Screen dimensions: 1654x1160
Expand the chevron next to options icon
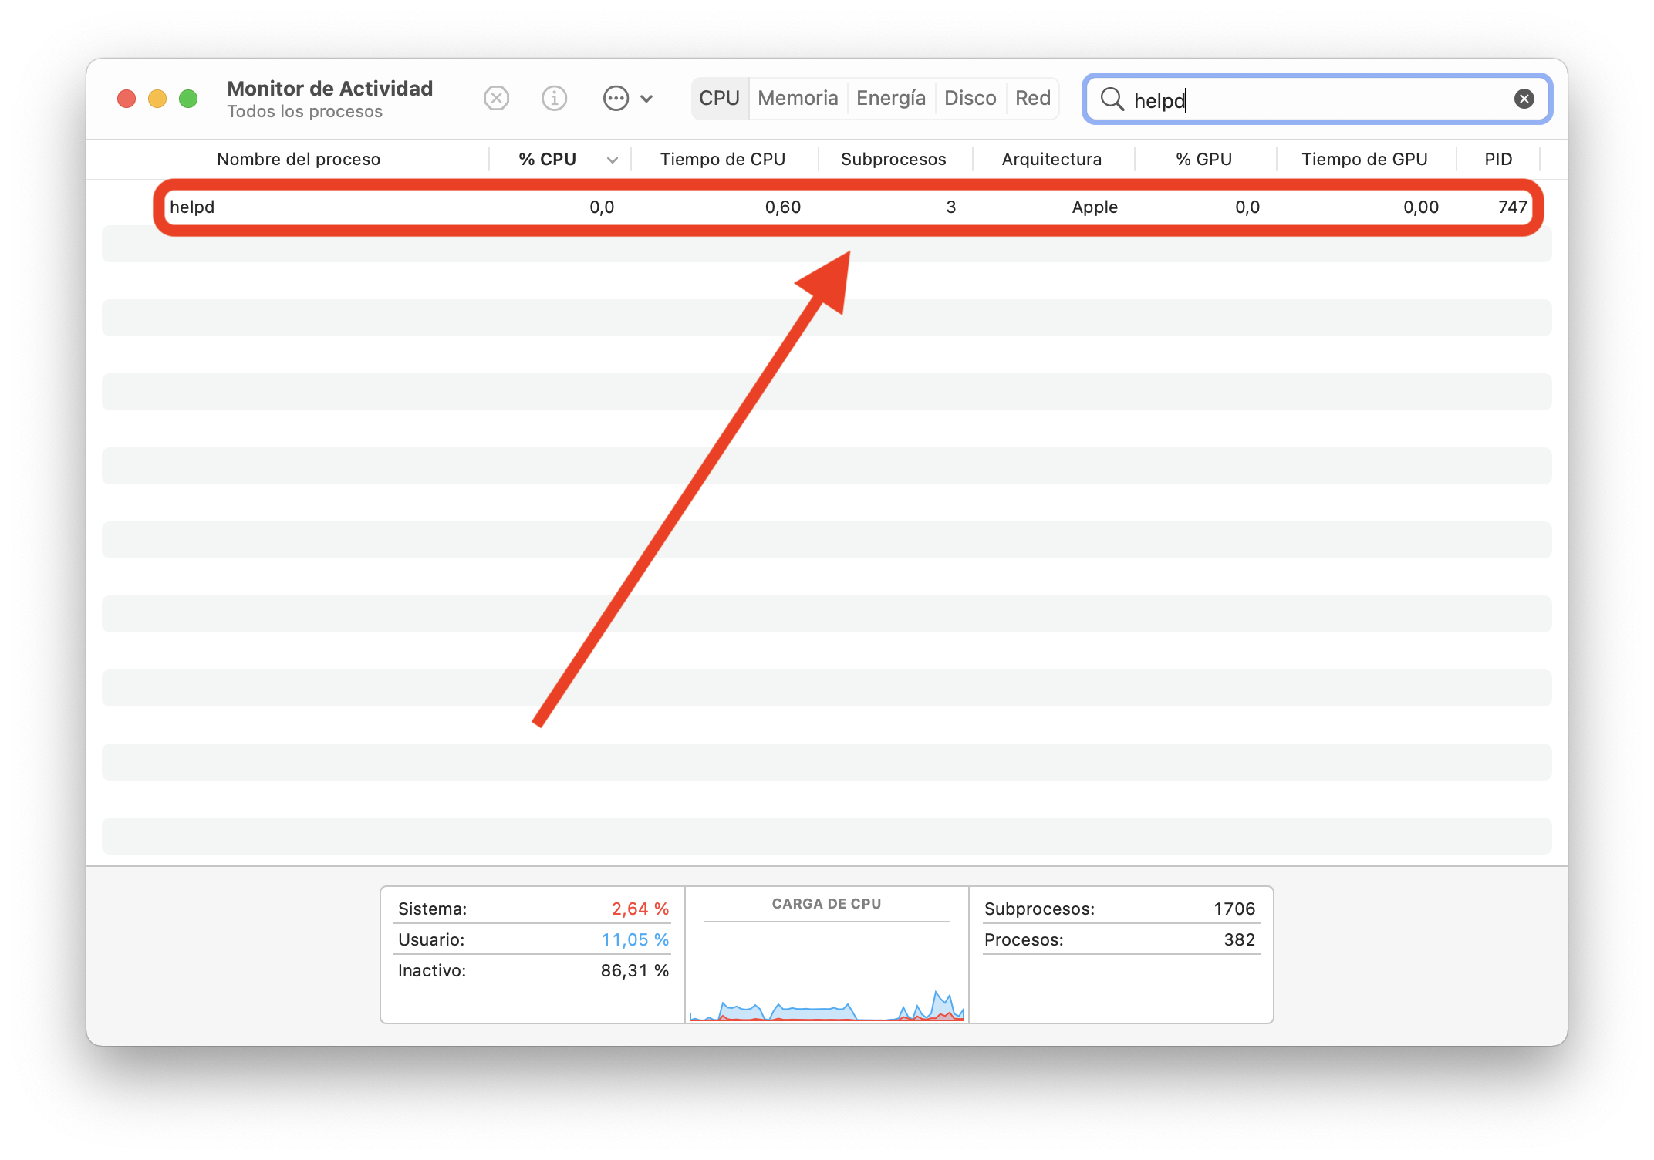click(x=647, y=99)
